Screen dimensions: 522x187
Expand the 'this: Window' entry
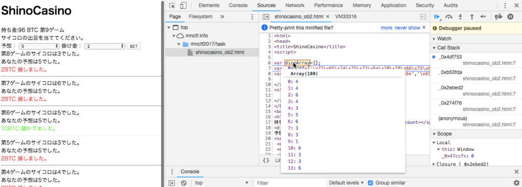point(439,149)
